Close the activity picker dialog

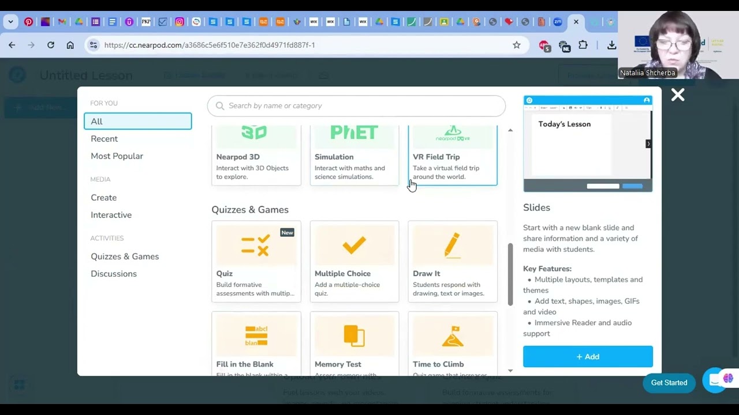pyautogui.click(x=678, y=95)
